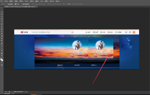Select the Zoom tool in the toolbox
The image size is (150, 95).
2,56
